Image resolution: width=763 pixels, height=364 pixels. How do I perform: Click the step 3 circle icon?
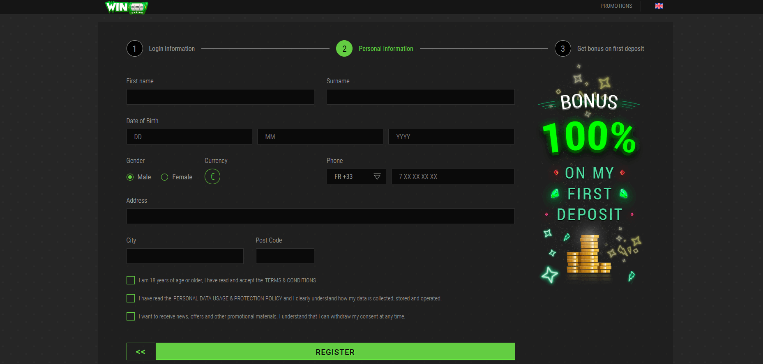coord(562,48)
